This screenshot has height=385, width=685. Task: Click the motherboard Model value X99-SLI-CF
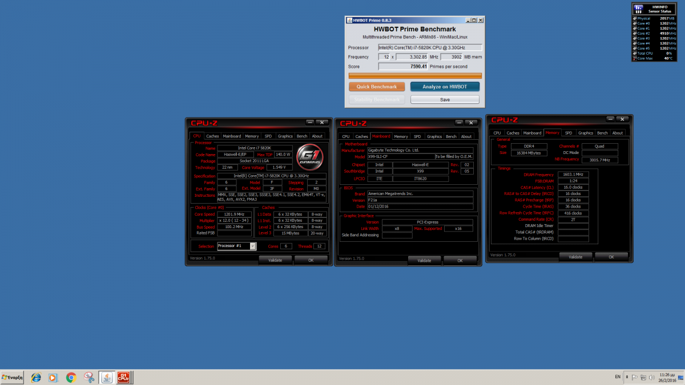(x=401, y=156)
